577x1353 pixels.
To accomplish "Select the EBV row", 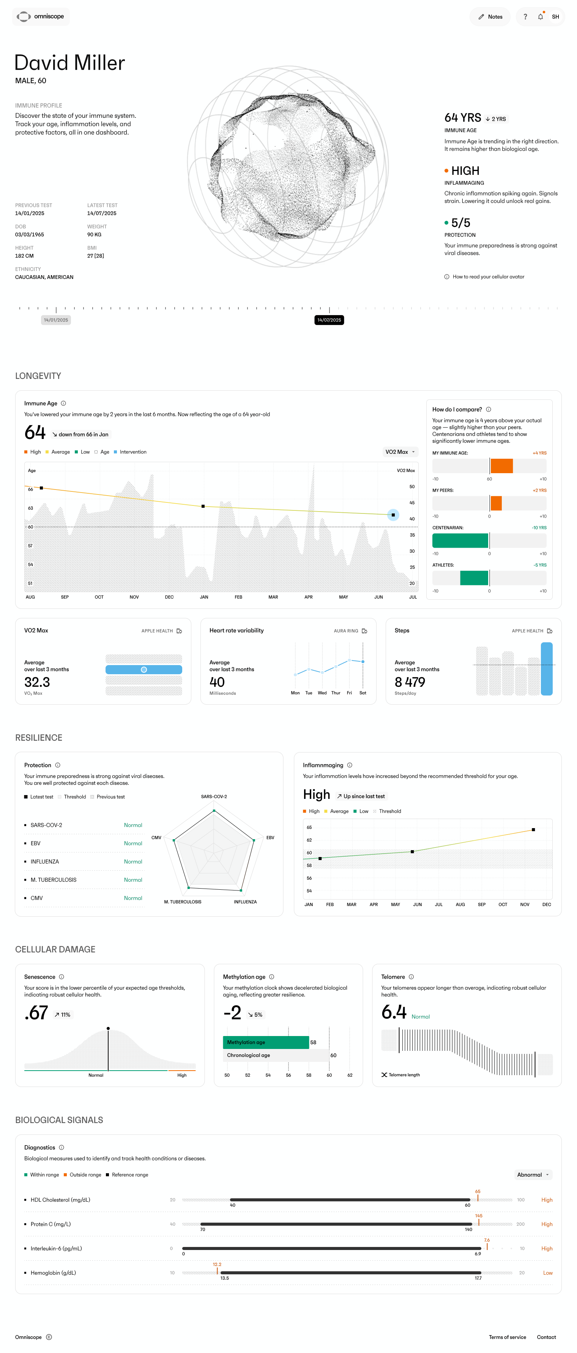I will pos(84,843).
